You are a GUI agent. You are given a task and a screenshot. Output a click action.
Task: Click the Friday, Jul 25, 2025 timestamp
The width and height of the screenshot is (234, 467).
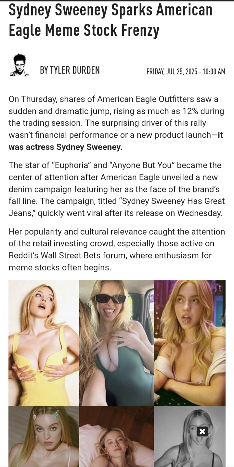[x=186, y=72]
